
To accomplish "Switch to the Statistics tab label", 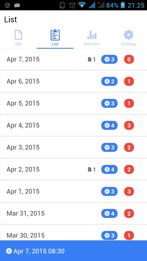I will 92,44.
